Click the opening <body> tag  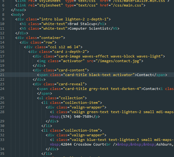(x=17, y=15)
